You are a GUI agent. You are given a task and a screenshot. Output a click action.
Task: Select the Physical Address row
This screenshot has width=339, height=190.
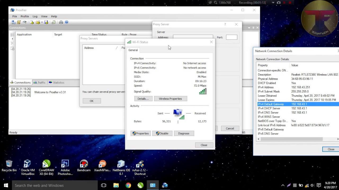(x=298, y=79)
